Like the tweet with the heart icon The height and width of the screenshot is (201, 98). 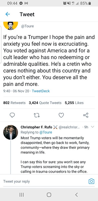tap(61, 115)
